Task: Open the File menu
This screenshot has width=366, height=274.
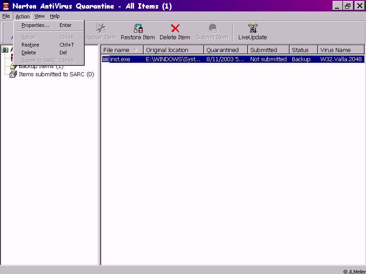Action: pos(6,16)
